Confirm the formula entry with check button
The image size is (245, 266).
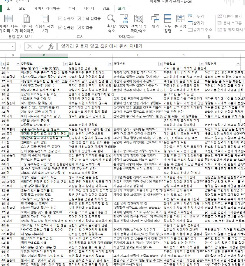(x=40, y=47)
